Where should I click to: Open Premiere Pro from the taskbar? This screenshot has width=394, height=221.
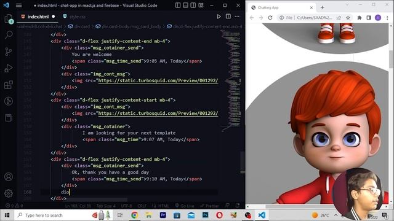163,215
